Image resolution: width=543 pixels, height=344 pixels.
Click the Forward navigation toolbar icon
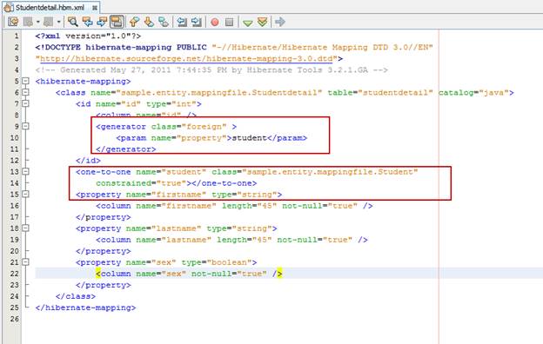[x=48, y=22]
